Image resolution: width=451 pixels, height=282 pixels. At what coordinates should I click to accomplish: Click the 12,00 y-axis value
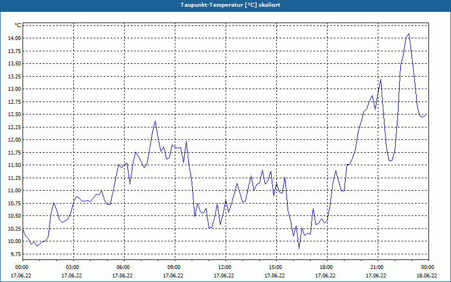(x=15, y=139)
